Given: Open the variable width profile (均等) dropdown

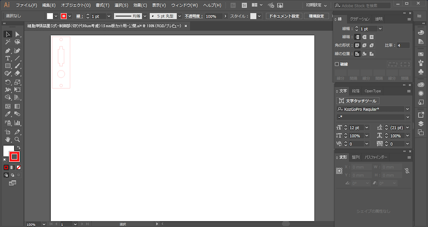Looking at the screenshot, I should 145,16.
